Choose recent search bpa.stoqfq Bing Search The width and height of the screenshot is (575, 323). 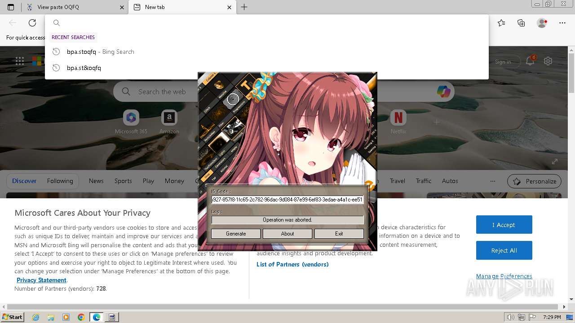tap(267, 52)
